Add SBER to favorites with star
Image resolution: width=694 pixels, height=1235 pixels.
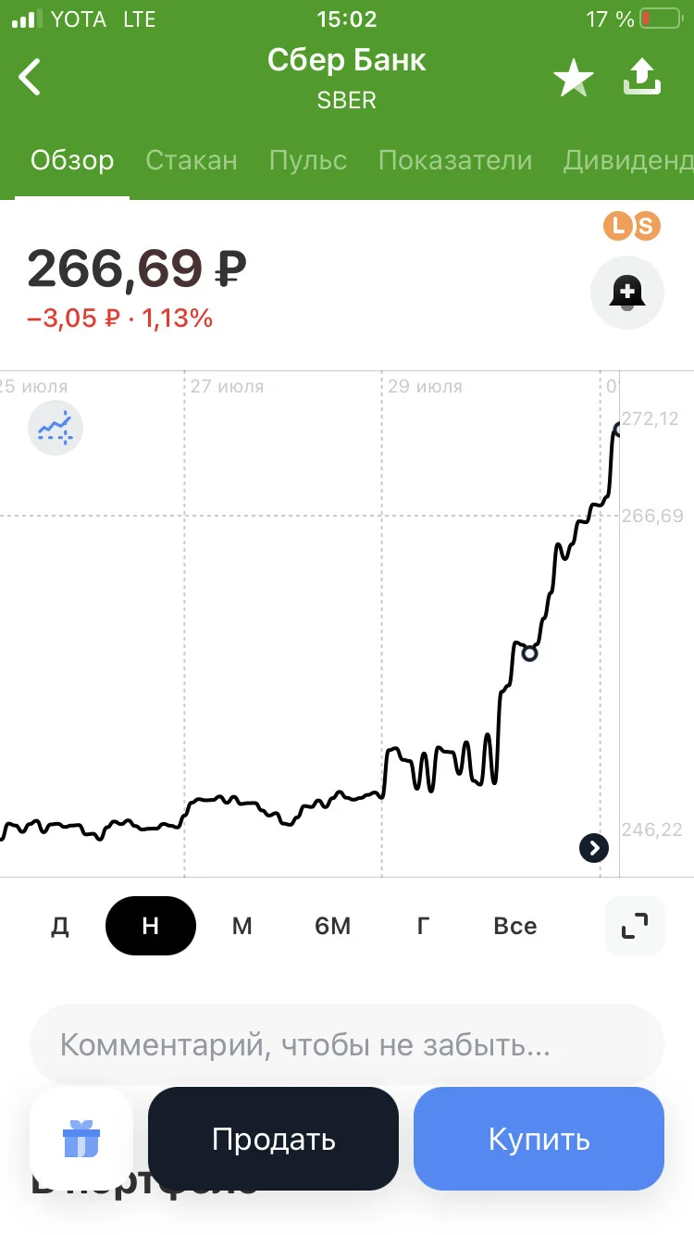(x=574, y=79)
